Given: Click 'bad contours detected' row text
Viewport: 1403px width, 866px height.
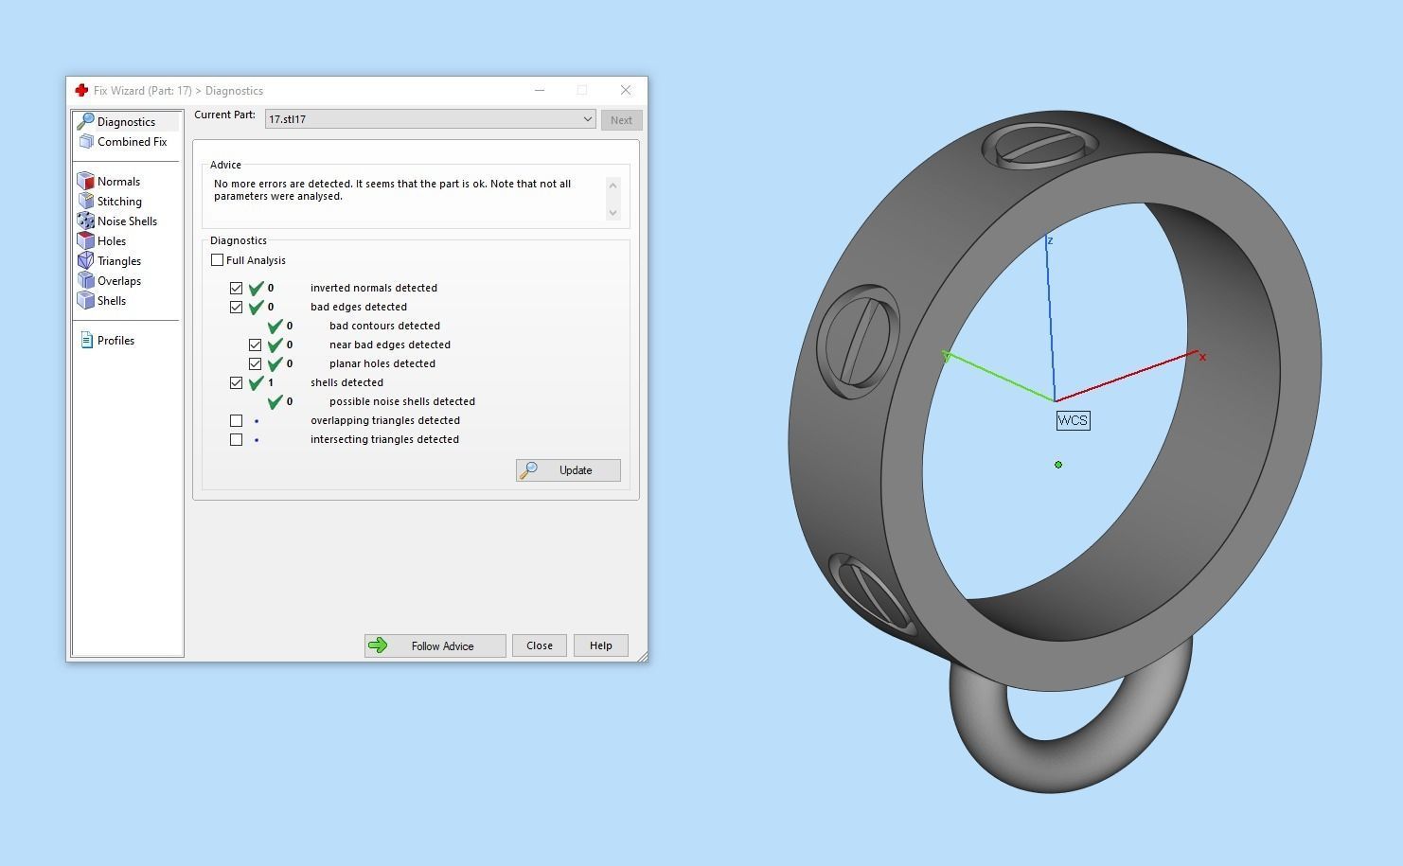Looking at the screenshot, I should click(384, 326).
